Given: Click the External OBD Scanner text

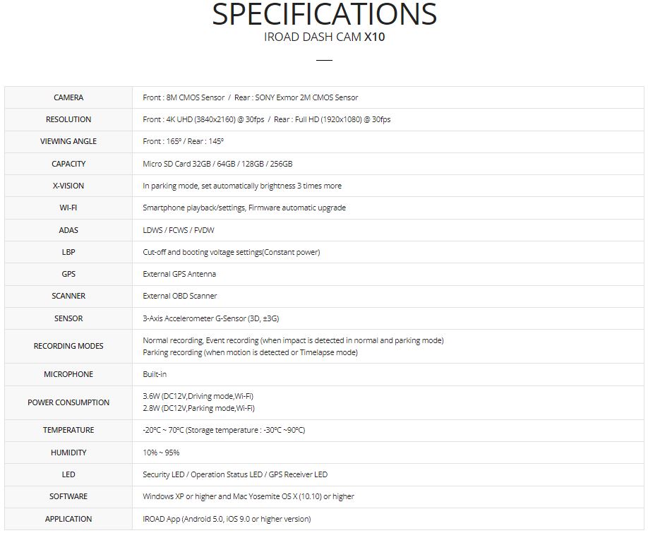Looking at the screenshot, I should (x=180, y=296).
